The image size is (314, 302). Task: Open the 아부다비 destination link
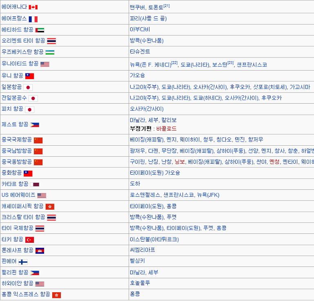[140, 30]
